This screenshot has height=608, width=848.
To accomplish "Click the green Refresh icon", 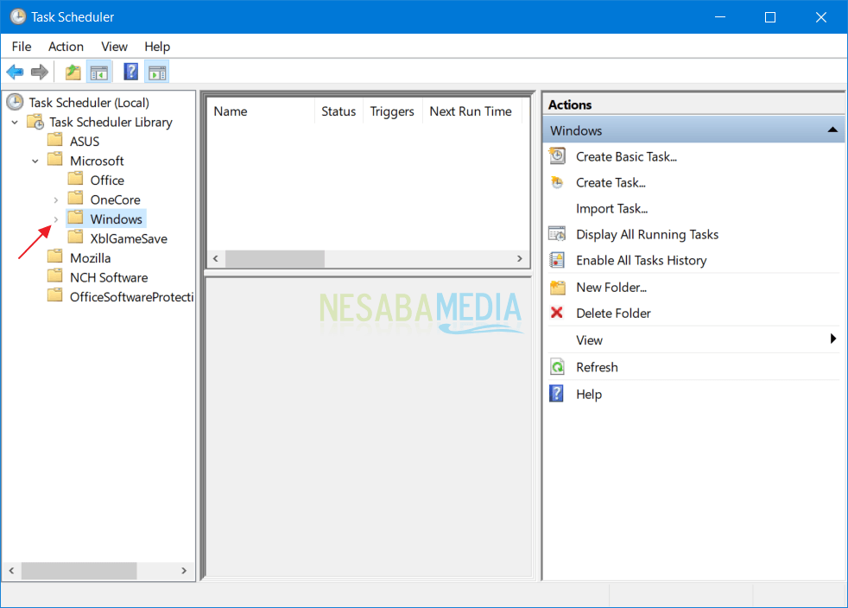I will (557, 367).
